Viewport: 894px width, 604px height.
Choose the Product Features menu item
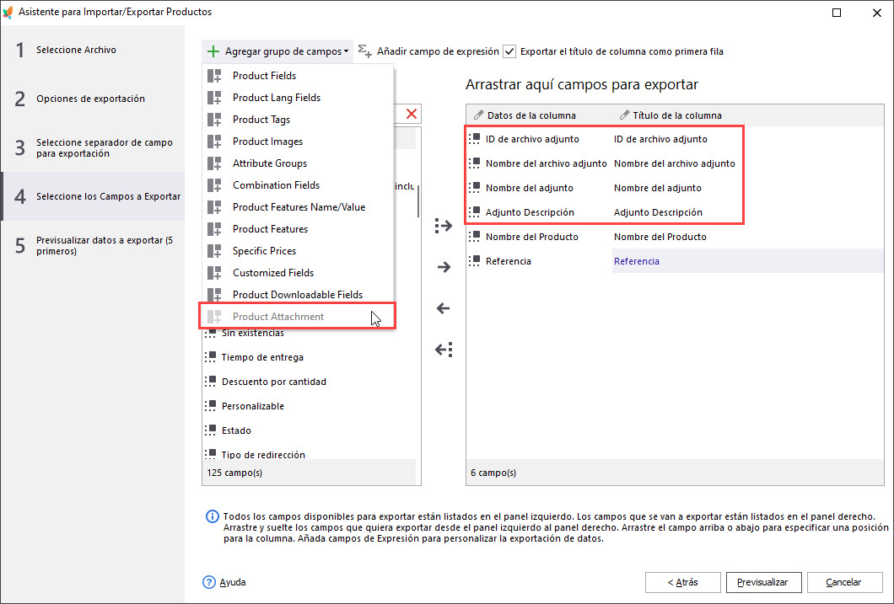pos(298,229)
